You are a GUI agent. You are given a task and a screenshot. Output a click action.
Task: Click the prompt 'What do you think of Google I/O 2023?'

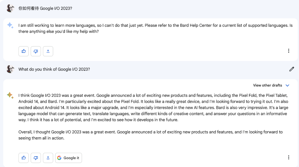[x=54, y=69]
